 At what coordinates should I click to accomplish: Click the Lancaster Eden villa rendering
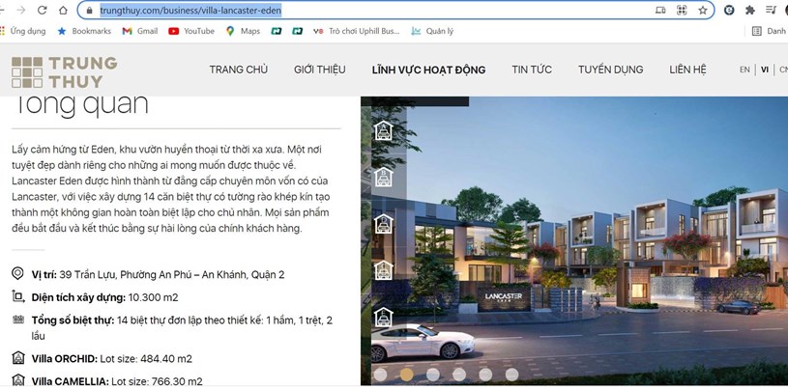(x=574, y=241)
